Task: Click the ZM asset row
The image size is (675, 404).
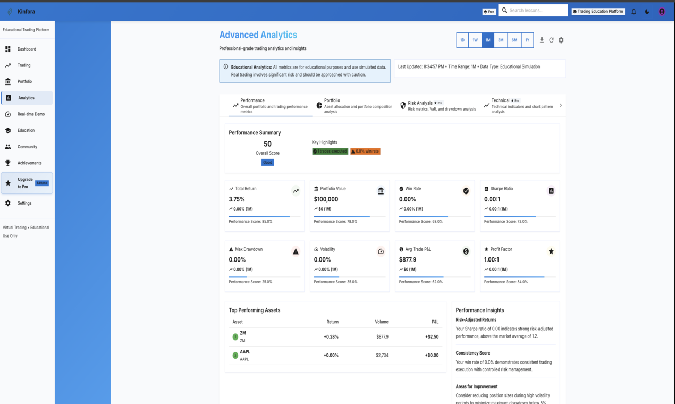Action: (335, 337)
